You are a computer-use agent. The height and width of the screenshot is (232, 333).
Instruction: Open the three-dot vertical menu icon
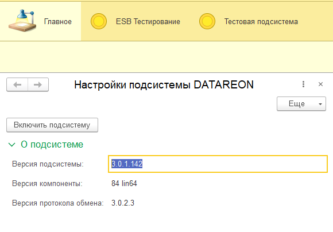pyautogui.click(x=303, y=84)
